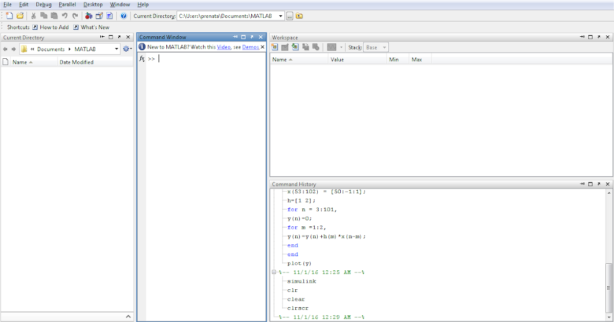The height and width of the screenshot is (322, 614).
Task: Click the Undo toolbar icon
Action: click(x=65, y=15)
